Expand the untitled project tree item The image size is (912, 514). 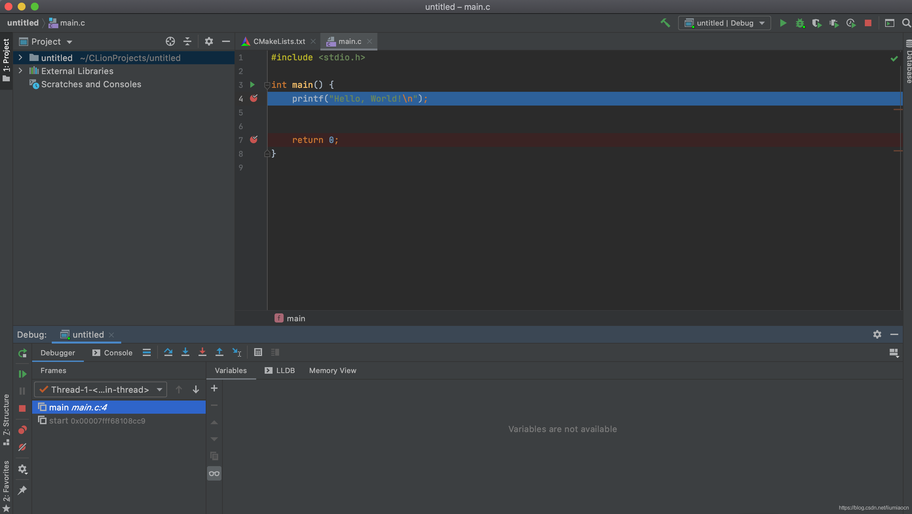coord(19,58)
